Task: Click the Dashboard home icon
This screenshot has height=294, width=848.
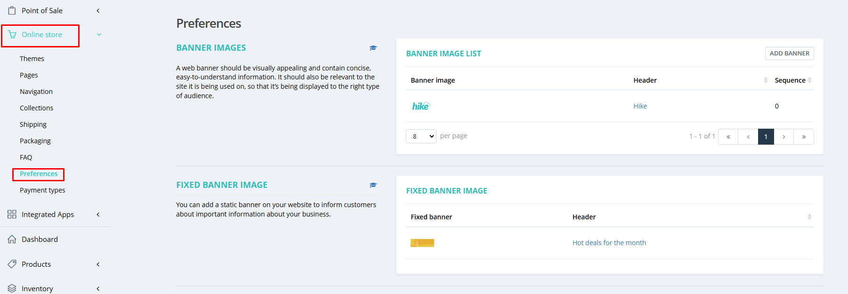Action: click(x=12, y=240)
